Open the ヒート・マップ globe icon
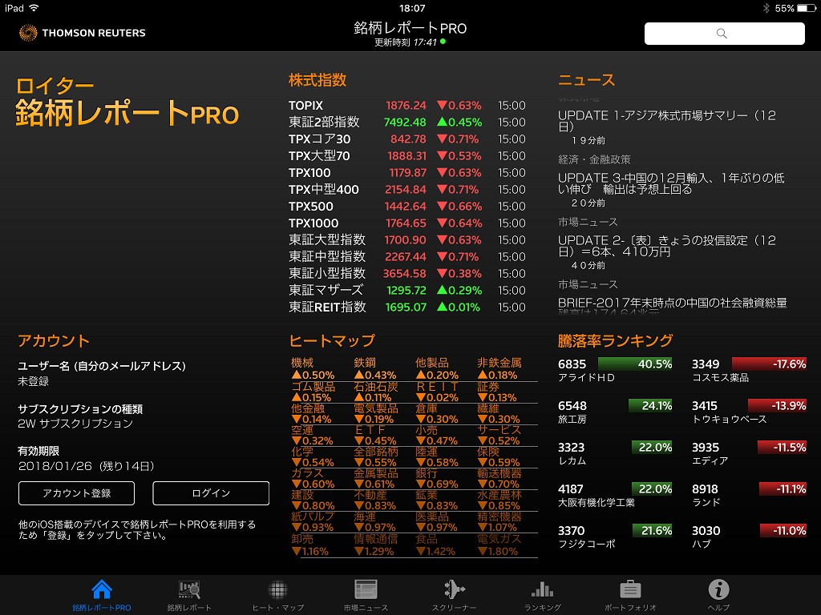Image resolution: width=821 pixels, height=615 pixels. (278, 591)
